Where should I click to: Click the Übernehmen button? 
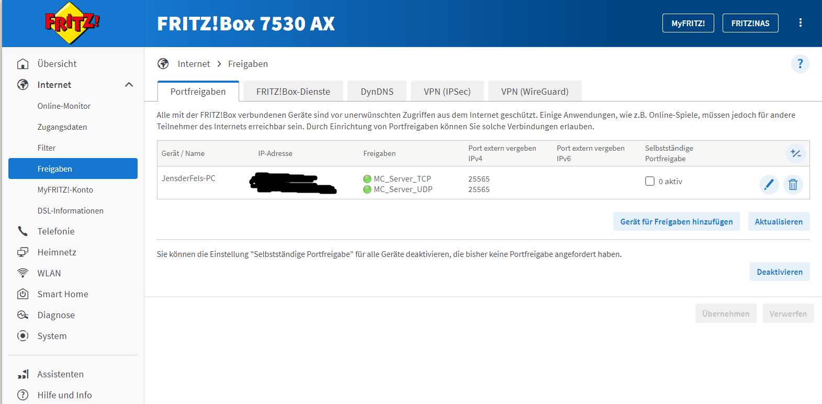(726, 313)
